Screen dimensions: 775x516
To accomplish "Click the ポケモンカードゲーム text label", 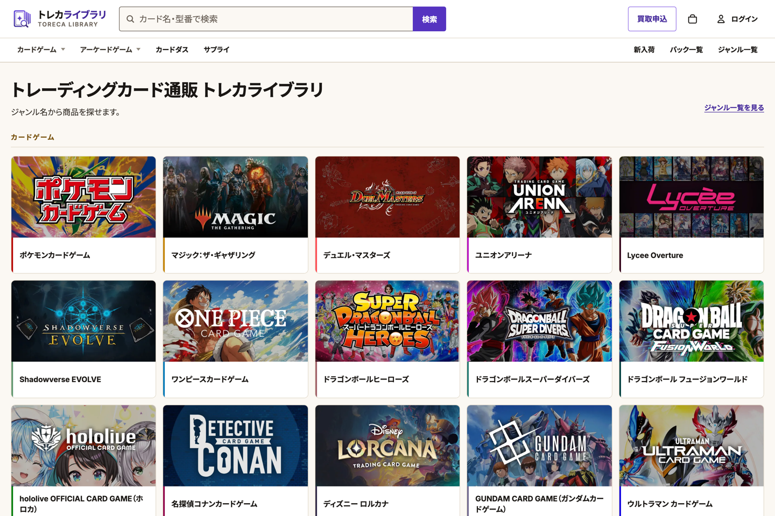I will pyautogui.click(x=55, y=255).
